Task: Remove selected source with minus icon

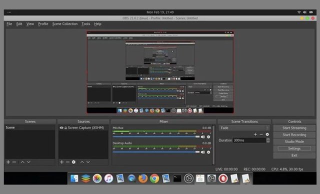Action: coord(68,162)
